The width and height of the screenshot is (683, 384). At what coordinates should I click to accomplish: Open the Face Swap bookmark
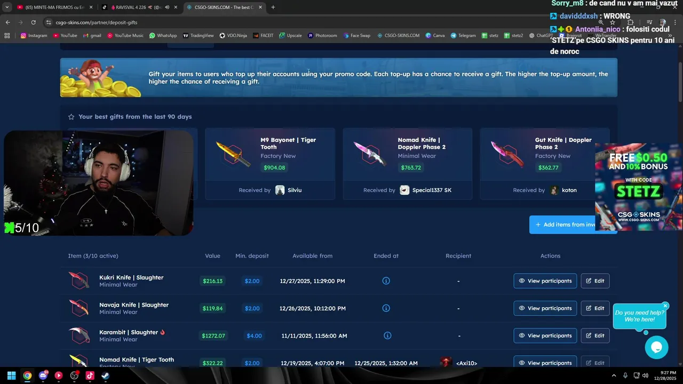pyautogui.click(x=356, y=36)
